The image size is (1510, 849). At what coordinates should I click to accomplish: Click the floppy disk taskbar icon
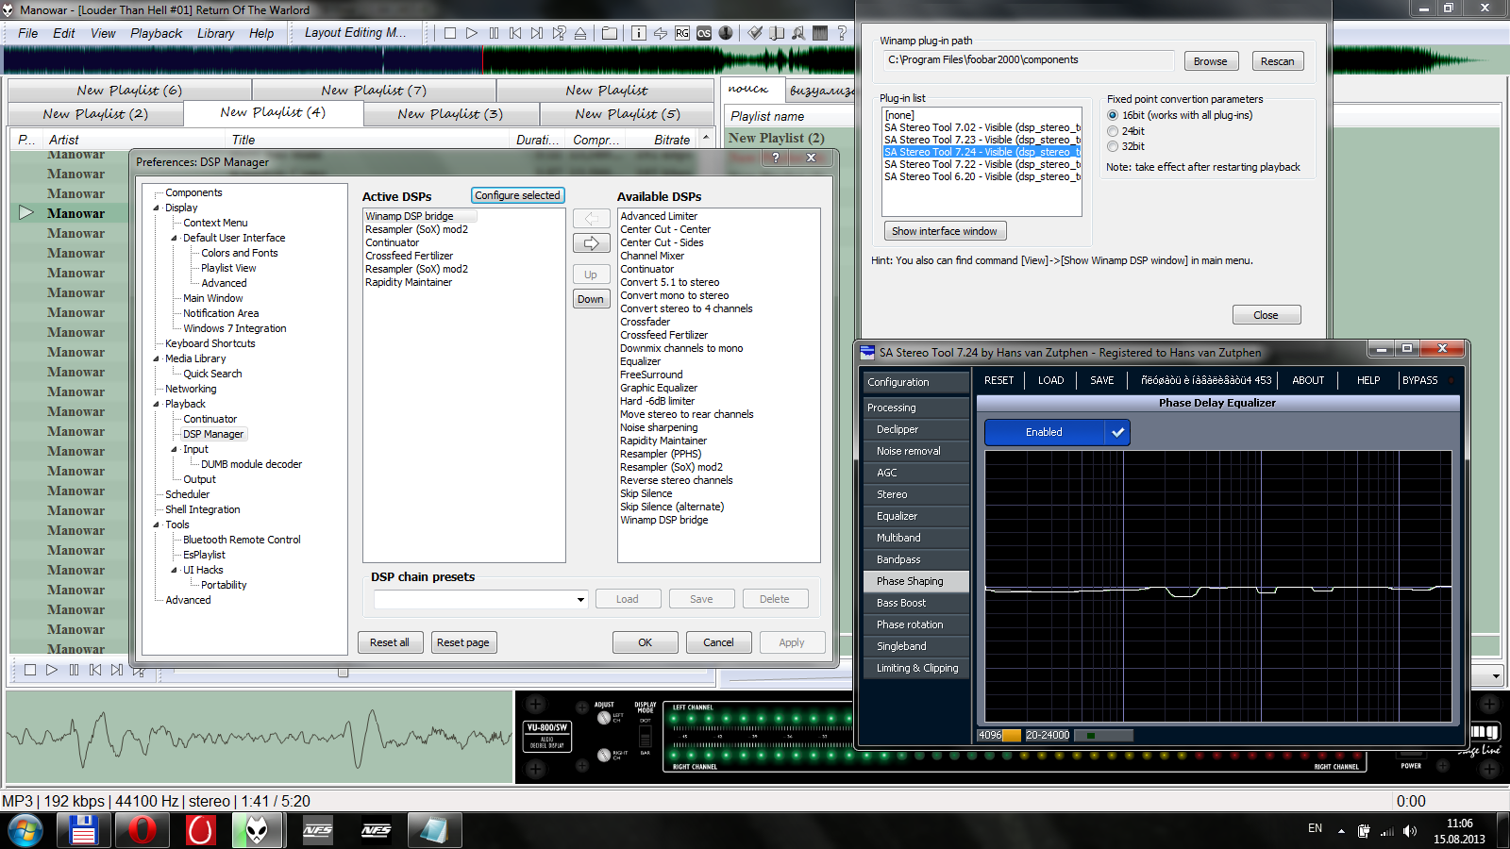83,830
